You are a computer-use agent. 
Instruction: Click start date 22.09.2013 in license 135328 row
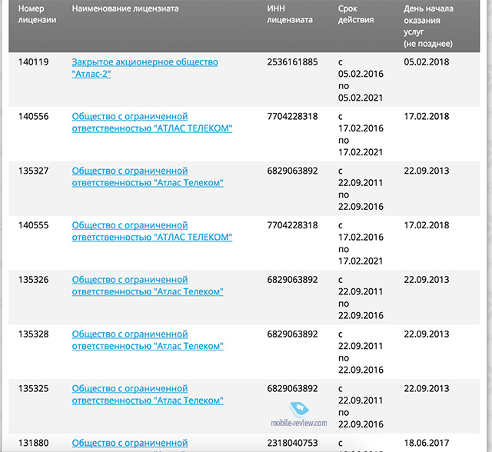[427, 334]
